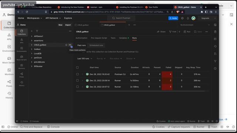Screen dimensions: 237x133
Task: Switch to the Pre-request Script tab
Action: 99,38
